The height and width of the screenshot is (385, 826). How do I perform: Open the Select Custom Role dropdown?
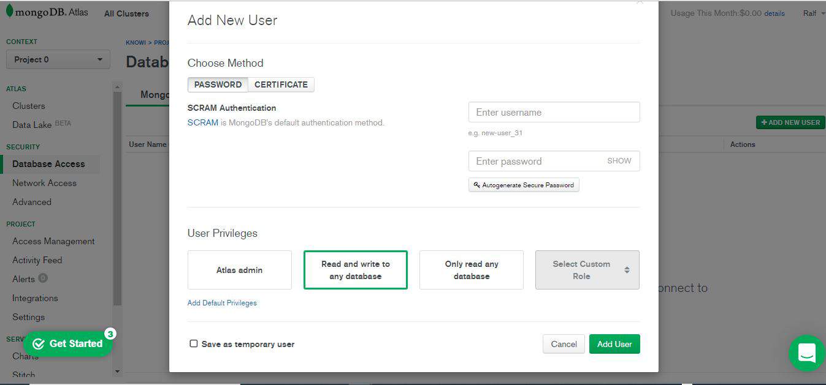pyautogui.click(x=586, y=269)
